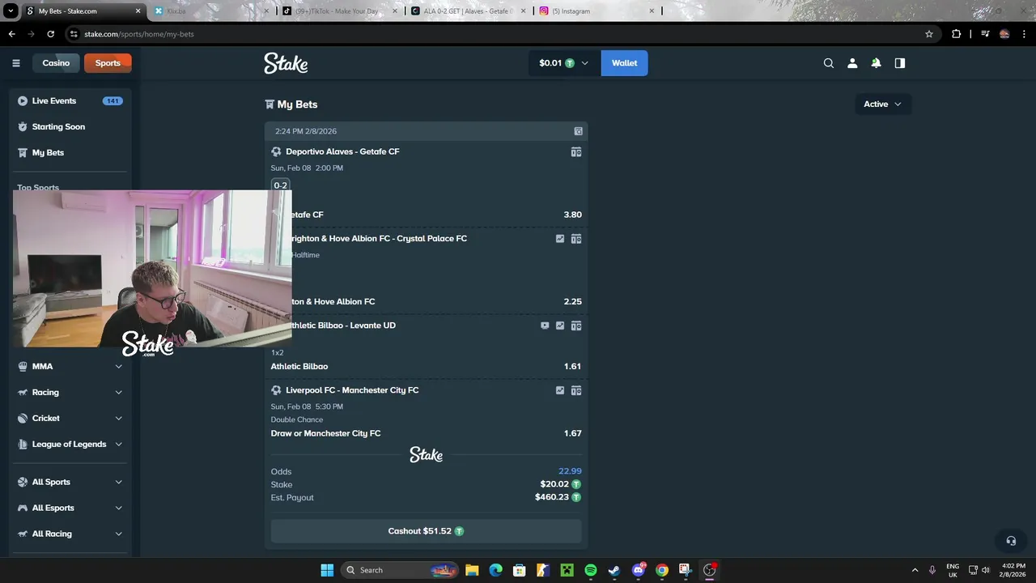The height and width of the screenshot is (583, 1036).
Task: Open scoreboard icon for Deportivo Alaves match
Action: tap(576, 151)
